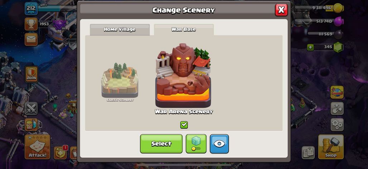Close the Change Scenery dialog
The width and height of the screenshot is (368, 169).
pos(281,10)
